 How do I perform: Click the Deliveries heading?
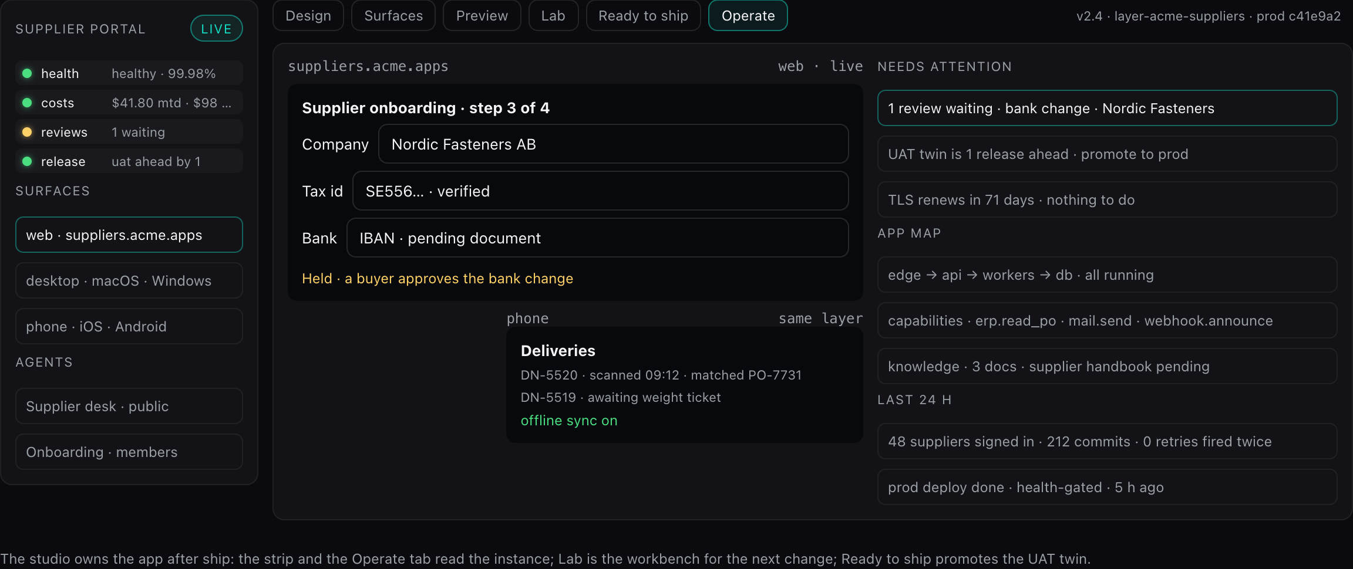coord(558,351)
